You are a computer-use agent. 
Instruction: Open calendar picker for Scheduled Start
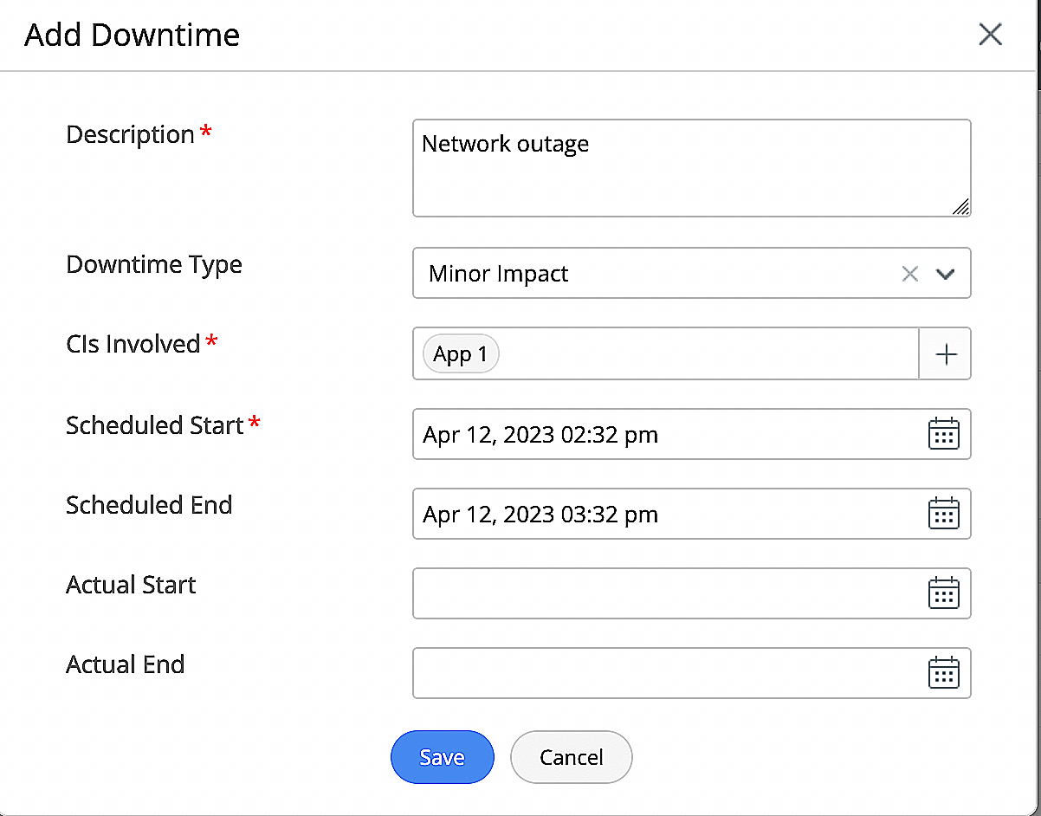tap(943, 434)
